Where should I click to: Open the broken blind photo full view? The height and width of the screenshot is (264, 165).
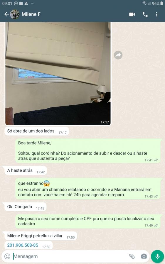[58, 74]
